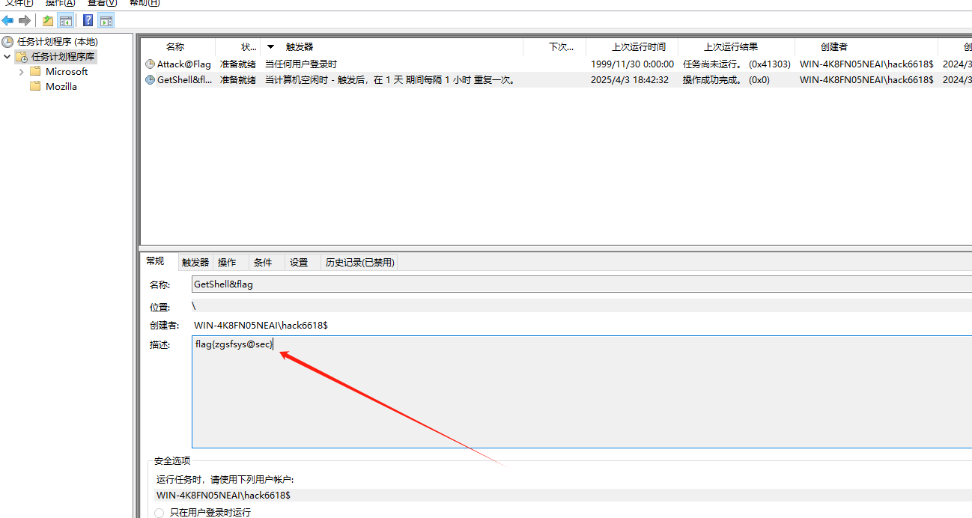Screen dimensions: 972x518
Task: Click the clock icon of Attack@Flag task
Action: [150, 64]
